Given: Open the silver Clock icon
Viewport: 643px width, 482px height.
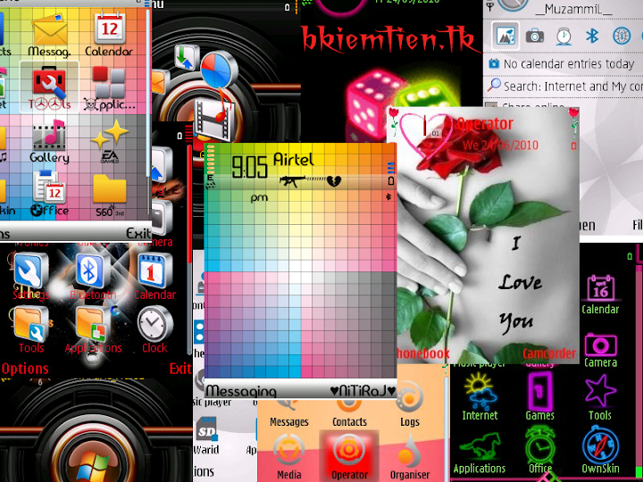Looking at the screenshot, I should 154,324.
